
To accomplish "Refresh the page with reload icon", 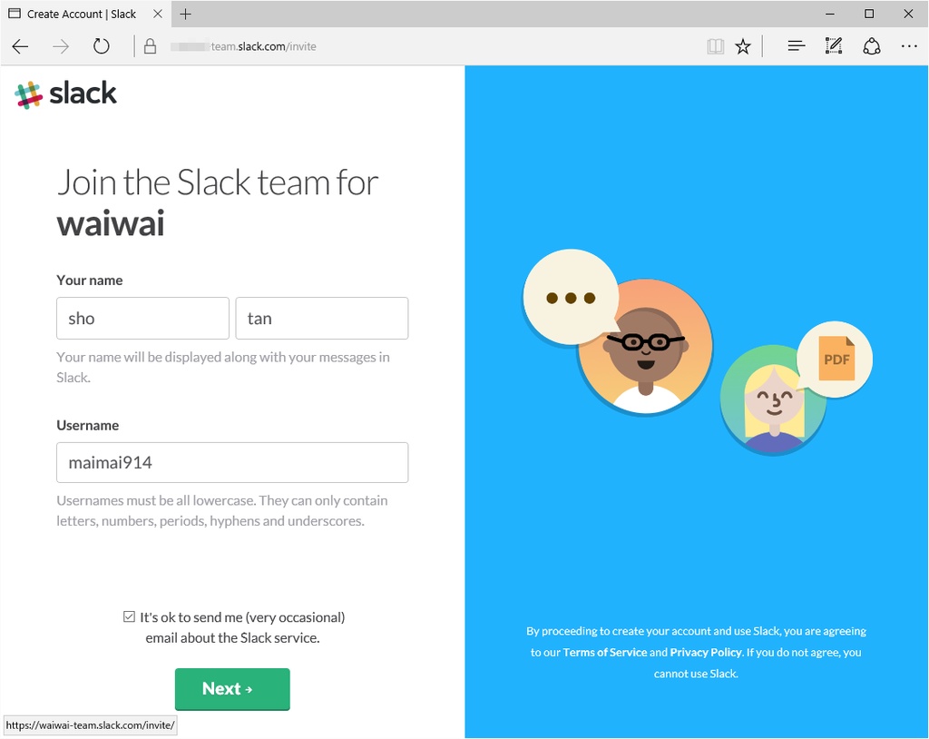I will pyautogui.click(x=102, y=46).
